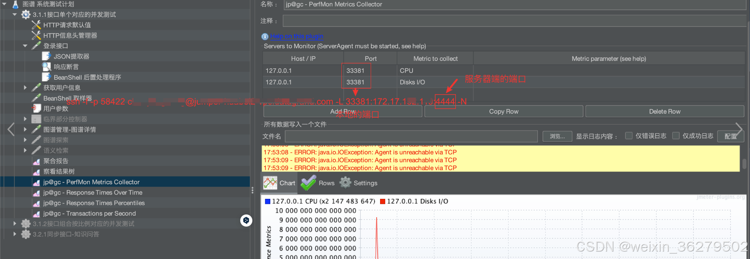Click the thread group gear icon for 3.1.1

coord(26,14)
